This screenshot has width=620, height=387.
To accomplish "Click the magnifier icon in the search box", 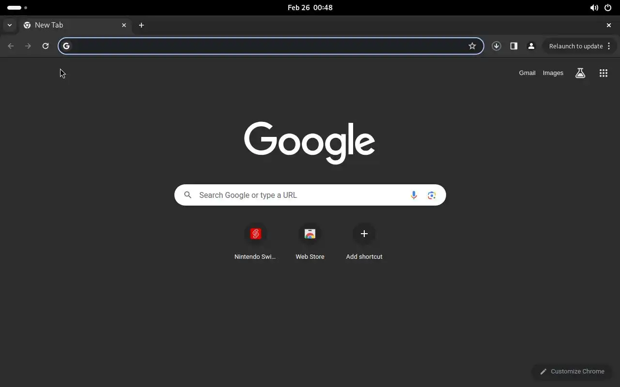I will (188, 195).
